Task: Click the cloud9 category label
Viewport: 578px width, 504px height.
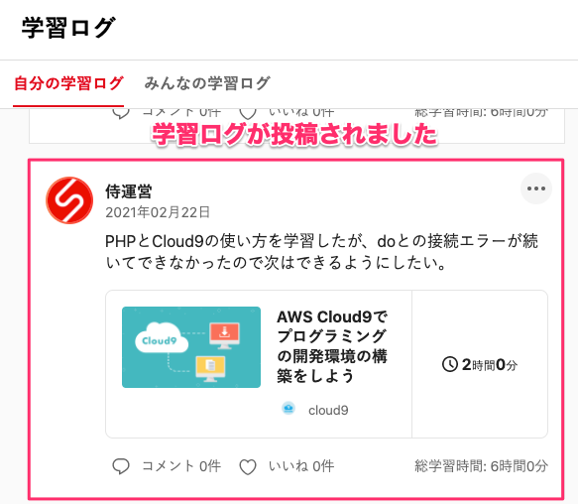Action: point(328,410)
